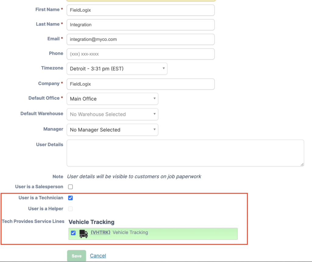The height and width of the screenshot is (262, 312).
Task: Open the Manager selection dropdown
Action: [x=112, y=130]
